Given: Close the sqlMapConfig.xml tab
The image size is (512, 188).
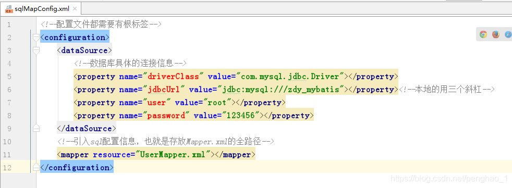Looking at the screenshot, I should click(x=75, y=9).
